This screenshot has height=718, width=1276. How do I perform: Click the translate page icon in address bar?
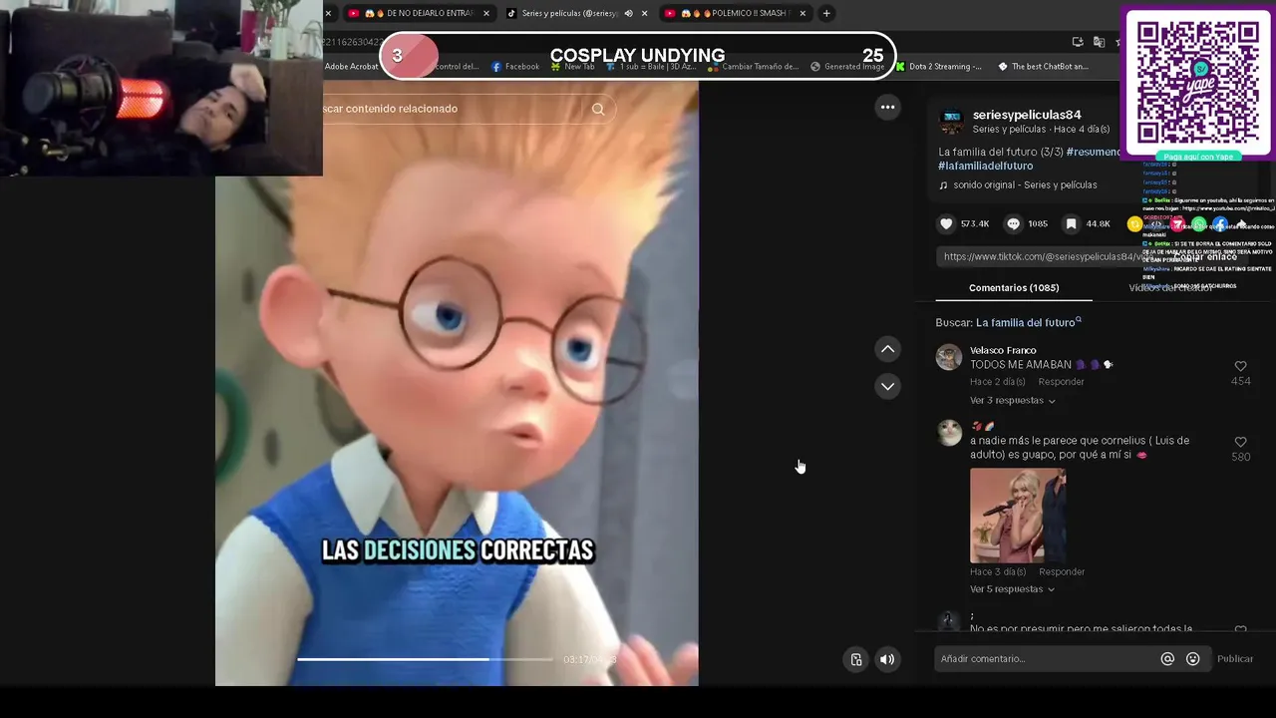[x=1099, y=42]
